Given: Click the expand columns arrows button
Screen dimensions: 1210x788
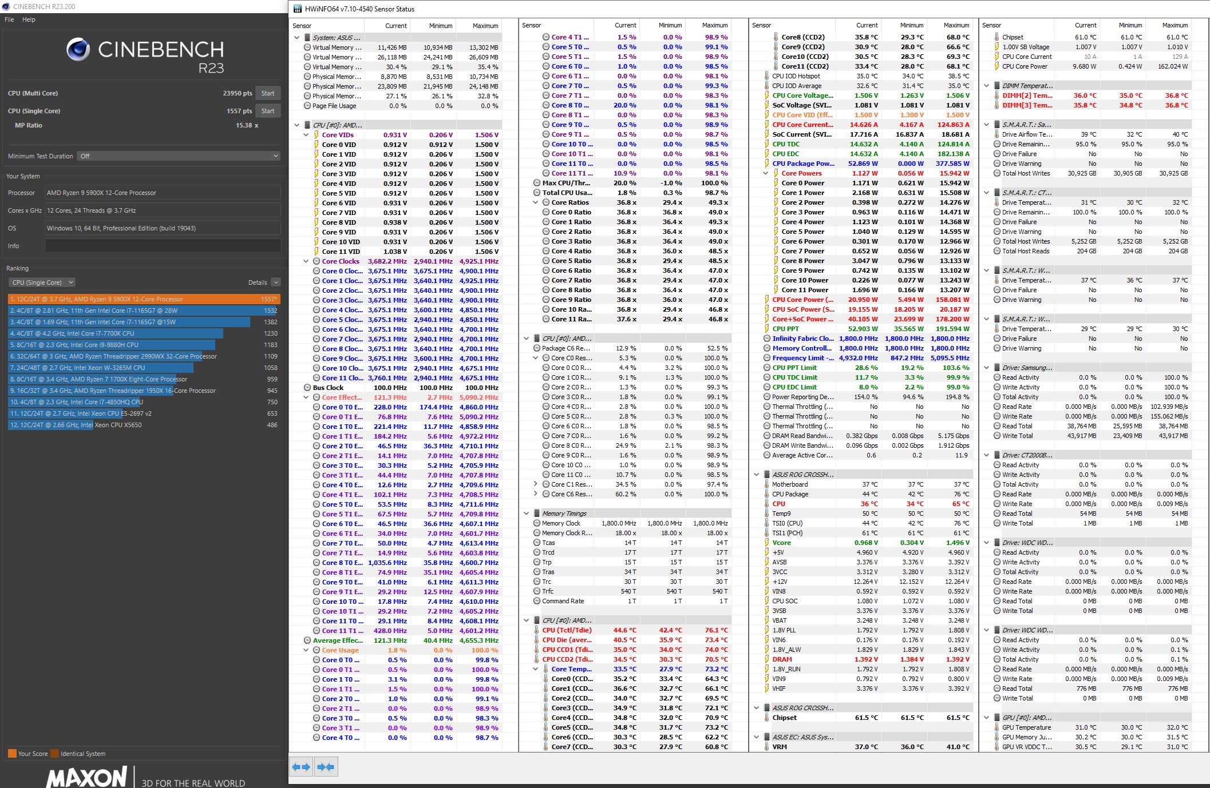Looking at the screenshot, I should 301,767.
